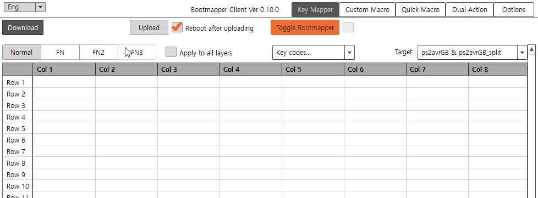
Task: Click the Col 4 column header
Action: point(250,70)
